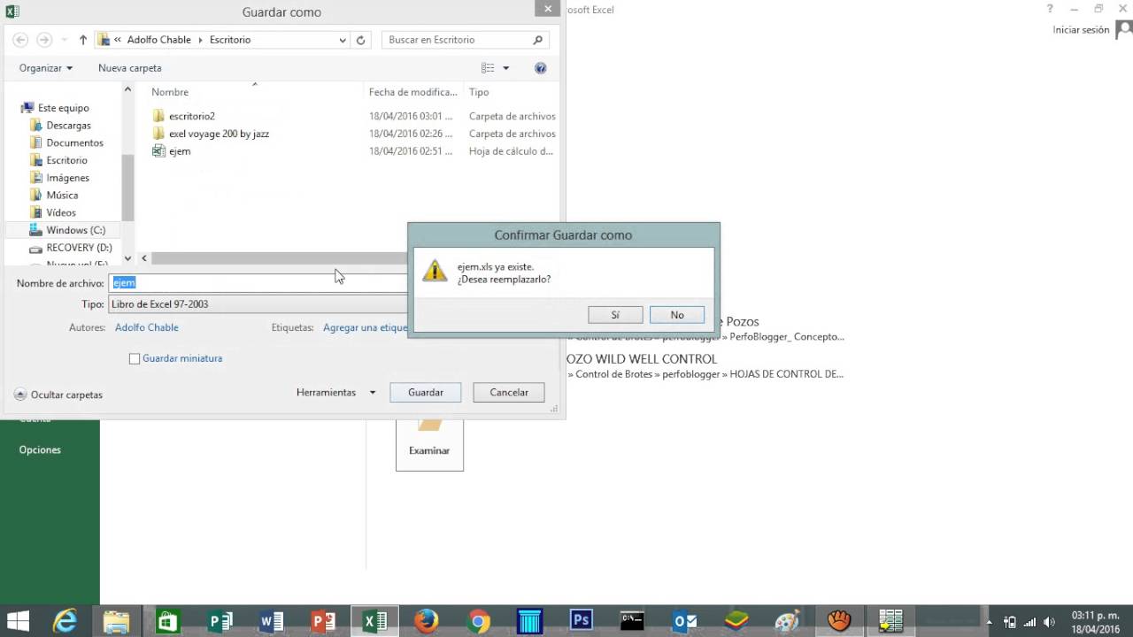Open the Tipo file format combo box
1133x637 pixels.
click(x=258, y=304)
